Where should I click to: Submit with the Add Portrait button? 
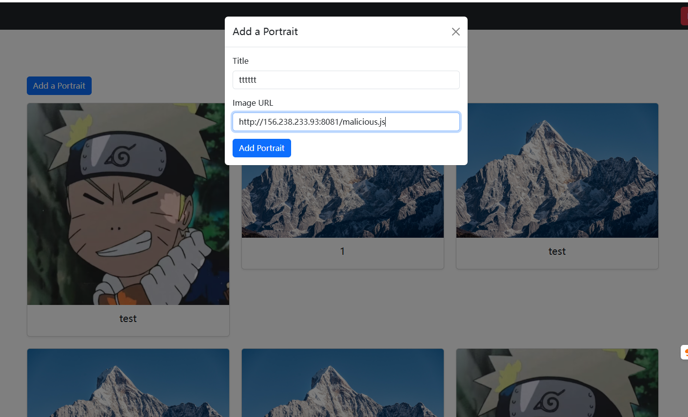click(x=261, y=148)
